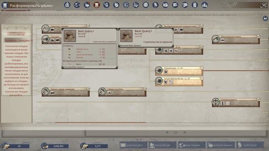Open the three linked dots icon in top bar
The image size is (269, 151).
click(77, 5)
